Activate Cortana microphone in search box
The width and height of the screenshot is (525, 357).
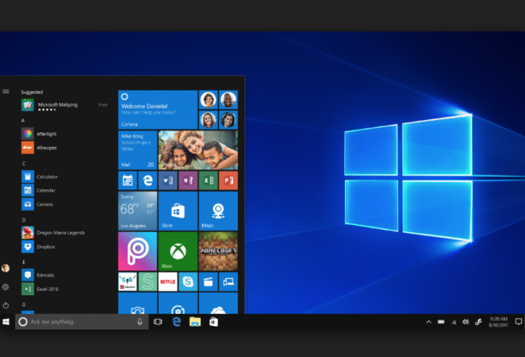click(x=140, y=322)
